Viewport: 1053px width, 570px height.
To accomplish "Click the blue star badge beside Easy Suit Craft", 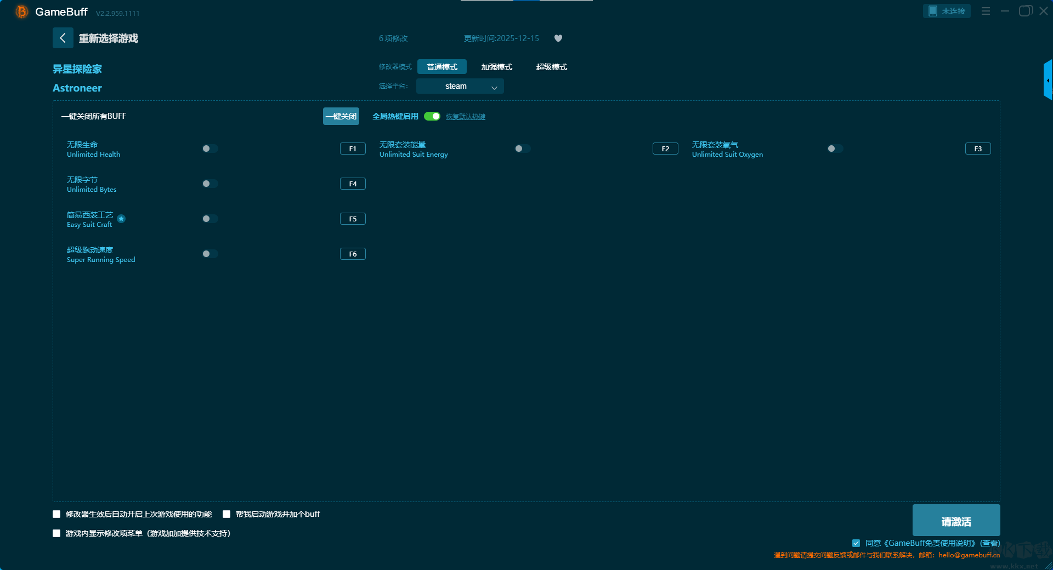I will (121, 219).
